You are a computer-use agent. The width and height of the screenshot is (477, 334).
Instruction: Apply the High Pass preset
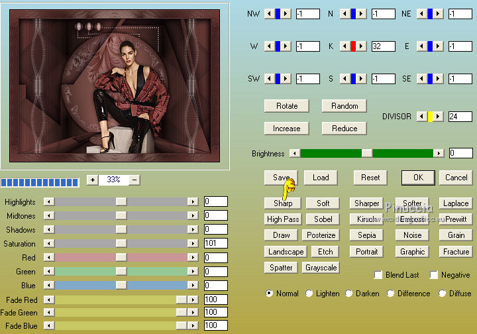pos(283,219)
